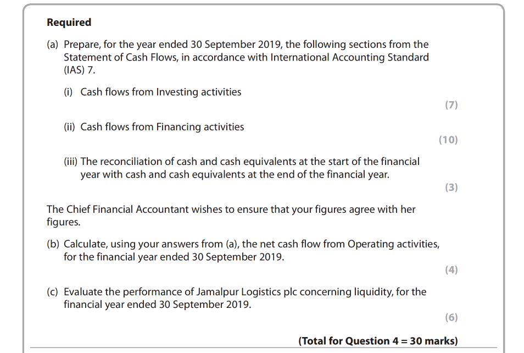The height and width of the screenshot is (353, 524).
Task: Click the (6) marks indicator
Action: pos(451,318)
